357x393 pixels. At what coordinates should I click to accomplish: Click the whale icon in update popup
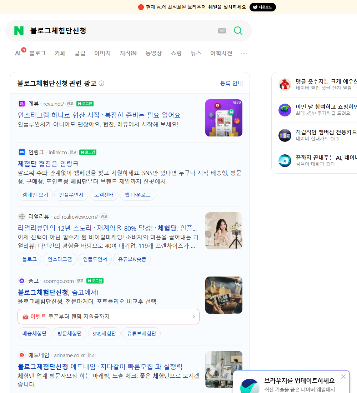[x=250, y=386]
